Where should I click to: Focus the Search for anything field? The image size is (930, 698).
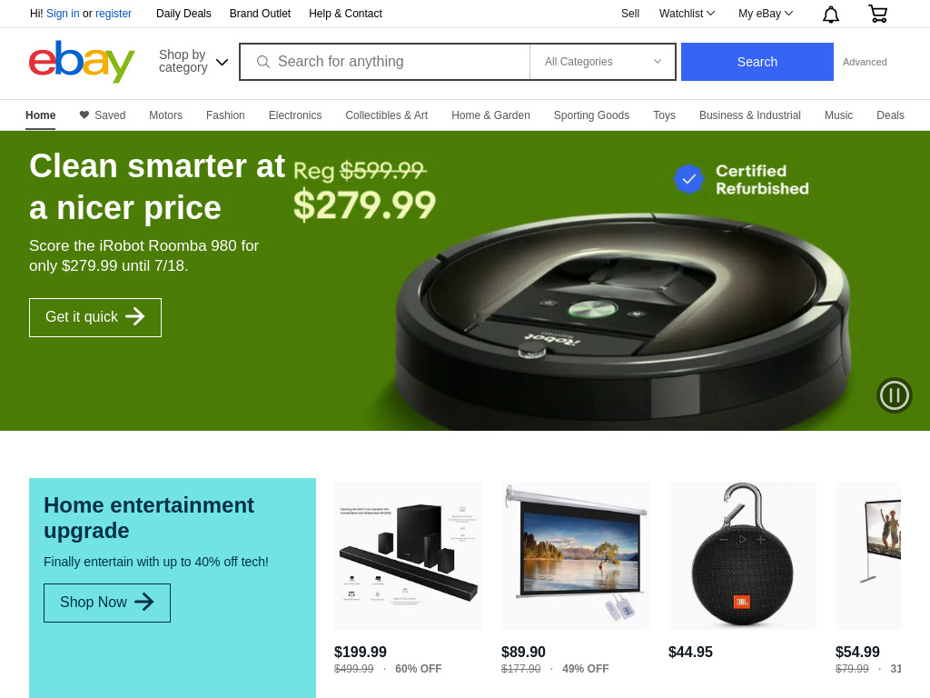pyautogui.click(x=385, y=62)
